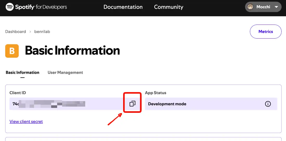Open the Documentation menu
This screenshot has height=141, width=286.
pos(123,7)
